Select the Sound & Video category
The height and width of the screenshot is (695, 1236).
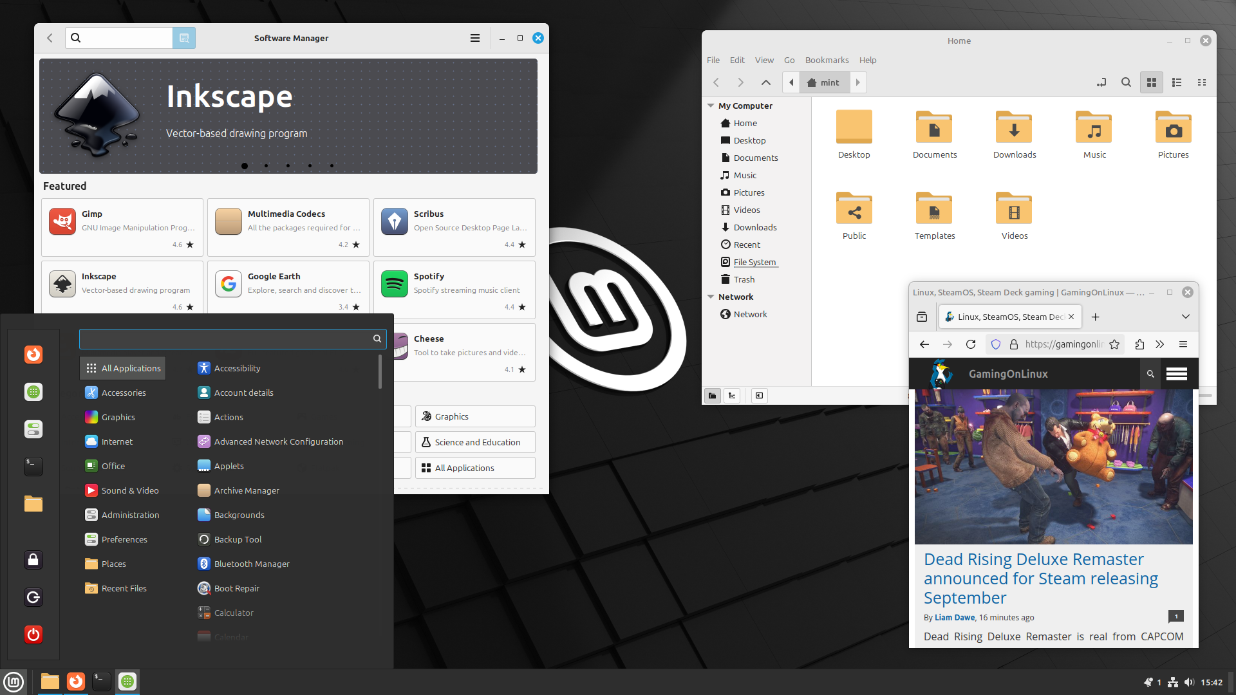(x=129, y=490)
